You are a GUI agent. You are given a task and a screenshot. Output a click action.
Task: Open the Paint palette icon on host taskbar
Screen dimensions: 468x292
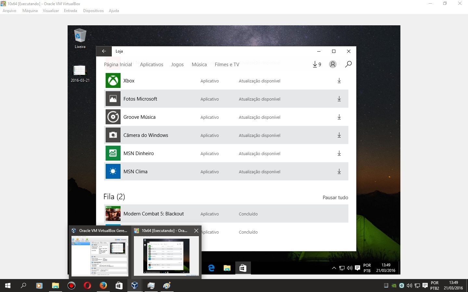coord(167,286)
